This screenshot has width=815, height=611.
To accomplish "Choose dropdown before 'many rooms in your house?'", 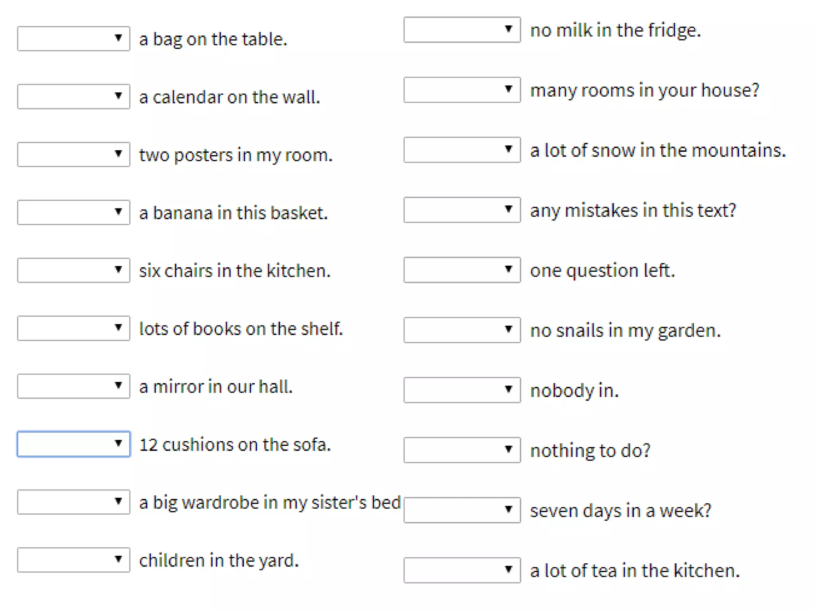I will [462, 90].
